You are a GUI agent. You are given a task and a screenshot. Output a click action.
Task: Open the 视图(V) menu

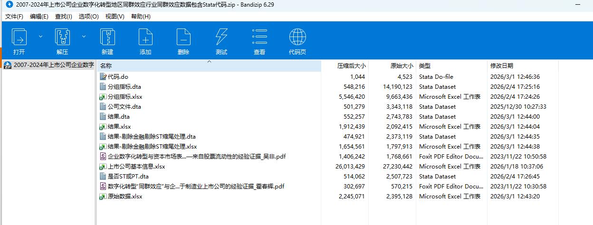[115, 16]
